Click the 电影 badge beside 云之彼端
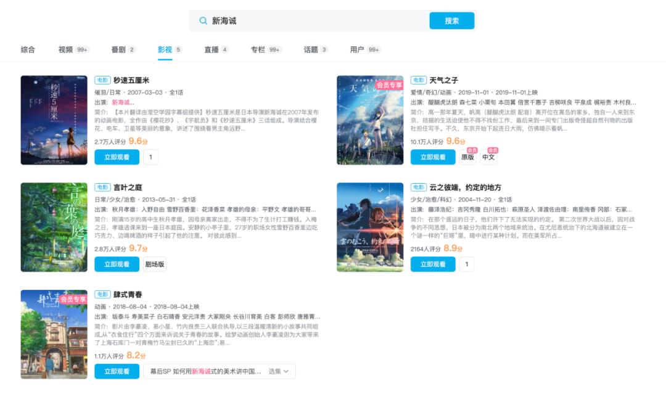 pos(418,188)
